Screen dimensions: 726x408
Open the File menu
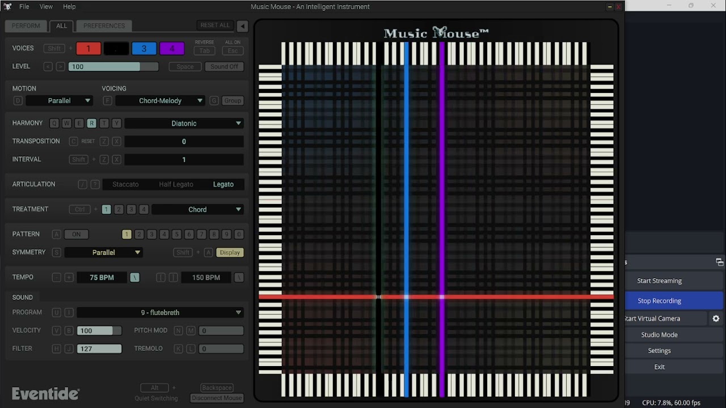(x=24, y=7)
